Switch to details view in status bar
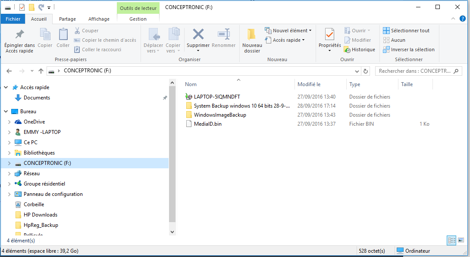 451,240
